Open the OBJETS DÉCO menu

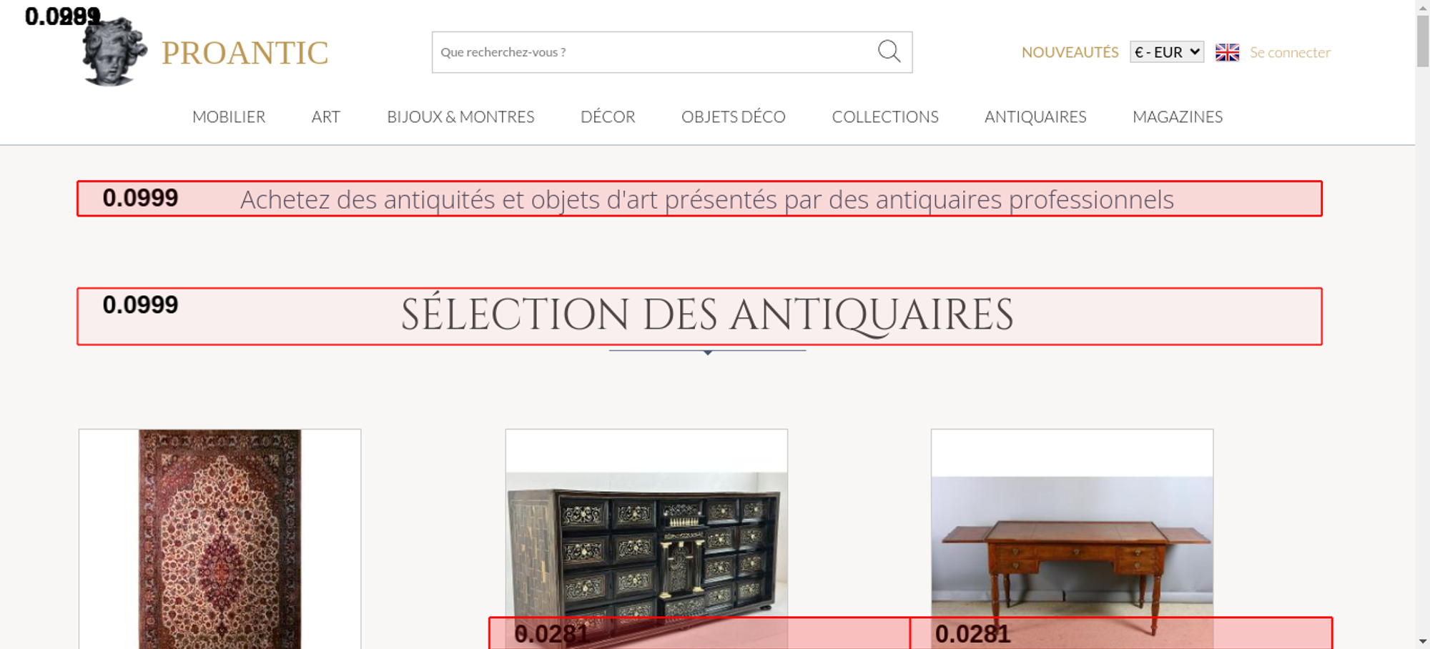[x=733, y=117]
